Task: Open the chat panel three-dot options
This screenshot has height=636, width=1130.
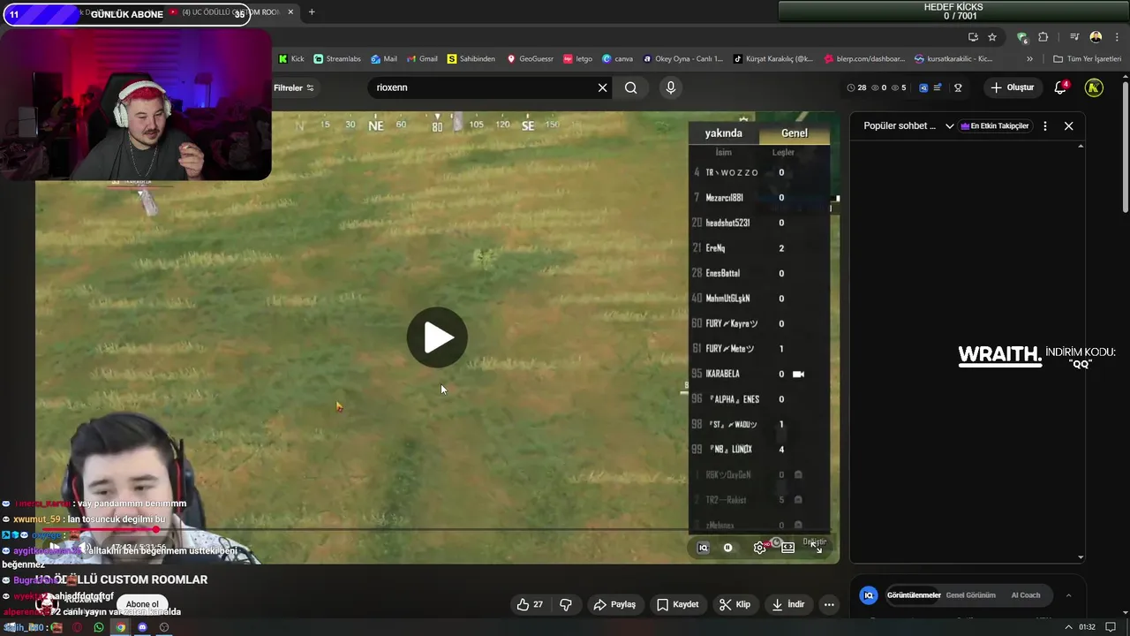Action: point(1045,126)
